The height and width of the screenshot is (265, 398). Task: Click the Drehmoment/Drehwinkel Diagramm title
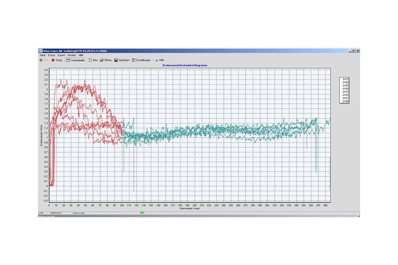185,65
